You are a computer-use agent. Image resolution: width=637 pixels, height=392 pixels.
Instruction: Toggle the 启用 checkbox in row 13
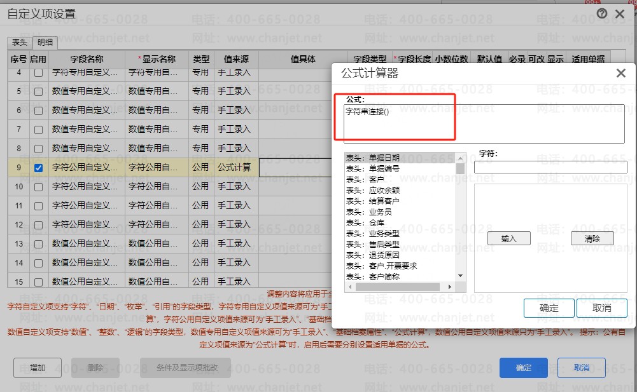tap(39, 245)
